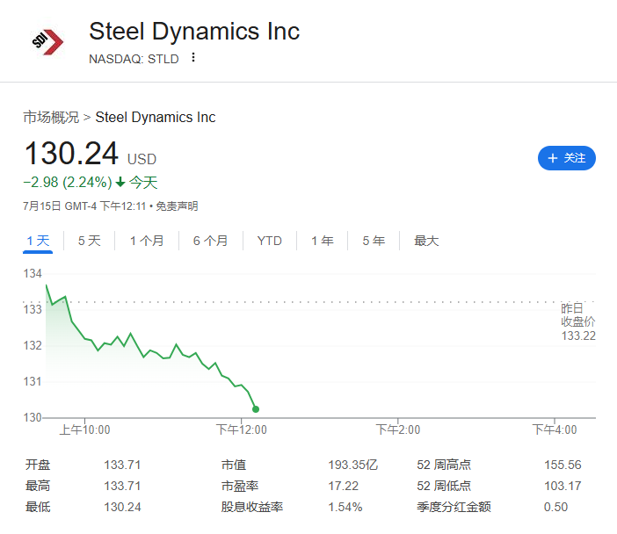This screenshot has width=617, height=534.
Task: Select the 1 天 tab
Action: click(x=38, y=241)
